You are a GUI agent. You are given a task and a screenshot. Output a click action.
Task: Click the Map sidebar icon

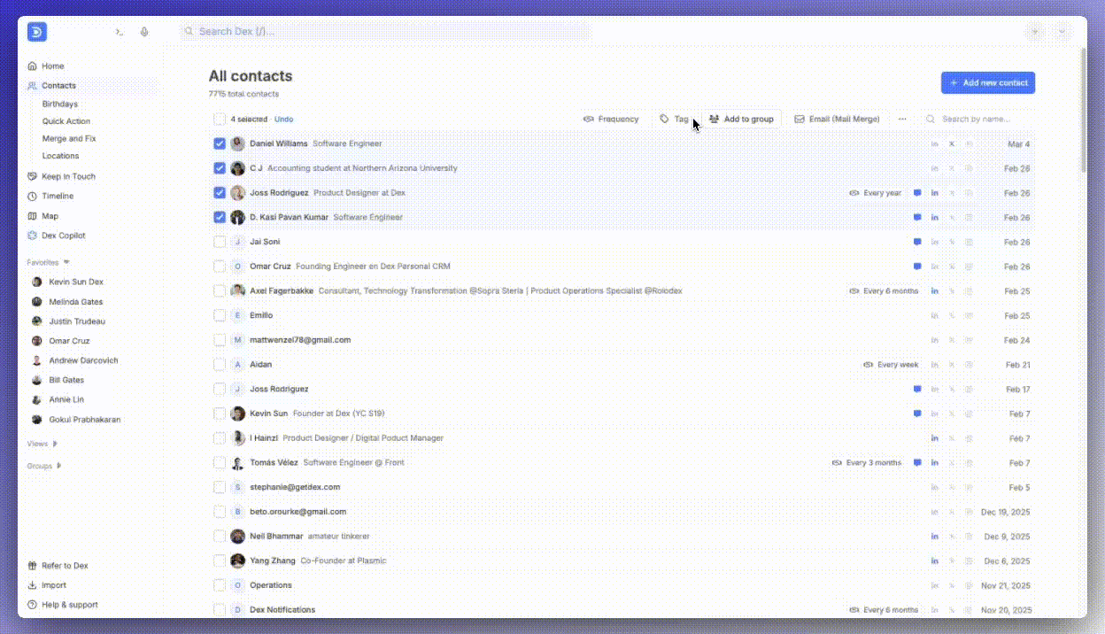pos(31,215)
